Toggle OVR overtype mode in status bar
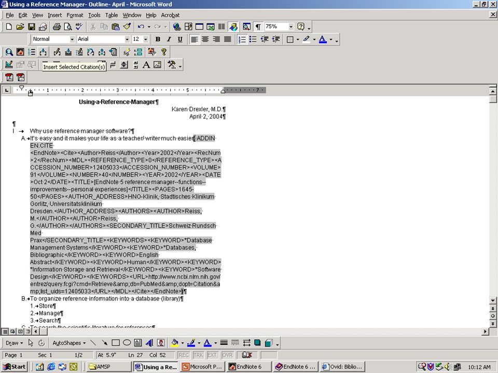The width and height of the screenshot is (498, 373). click(227, 355)
